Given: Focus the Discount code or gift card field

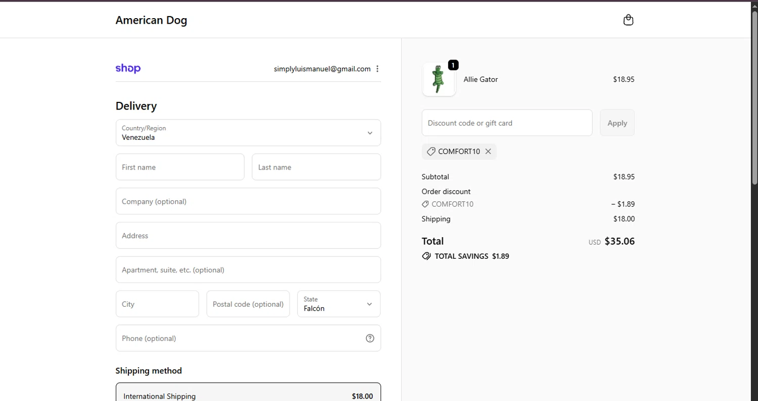Looking at the screenshot, I should pos(507,123).
